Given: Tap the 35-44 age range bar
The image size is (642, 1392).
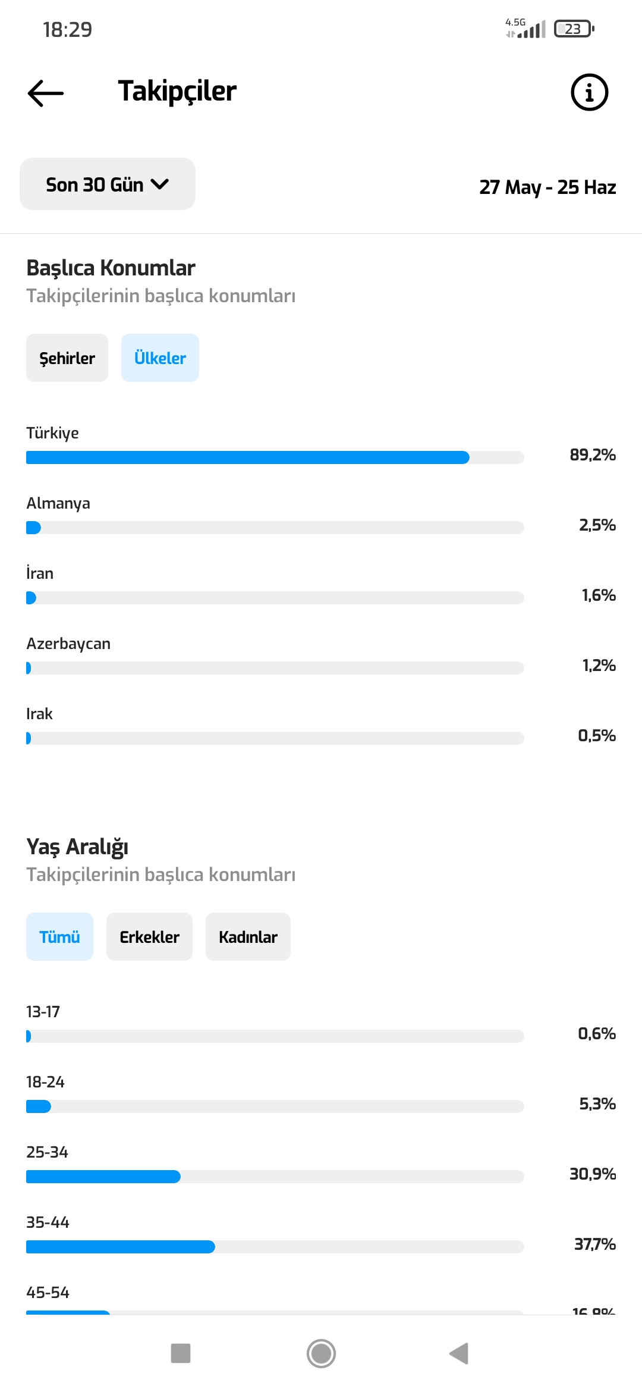Looking at the screenshot, I should 275,1247.
